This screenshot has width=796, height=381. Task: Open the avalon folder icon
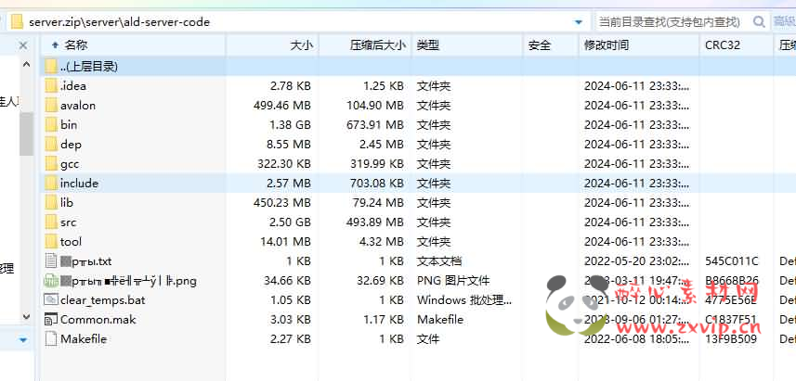pos(51,106)
